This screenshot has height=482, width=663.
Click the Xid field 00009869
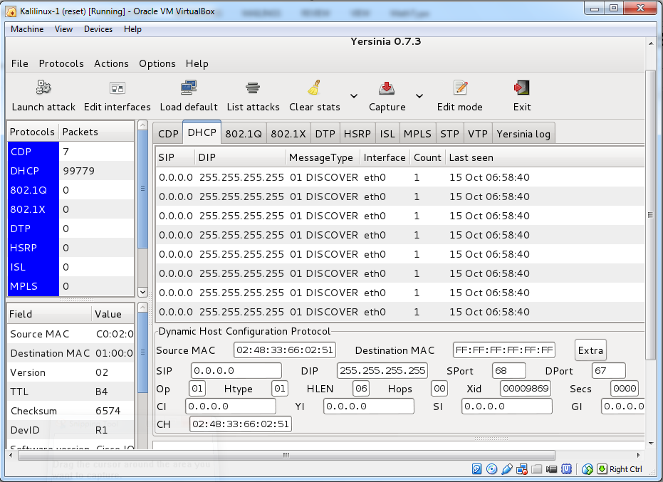pos(526,389)
